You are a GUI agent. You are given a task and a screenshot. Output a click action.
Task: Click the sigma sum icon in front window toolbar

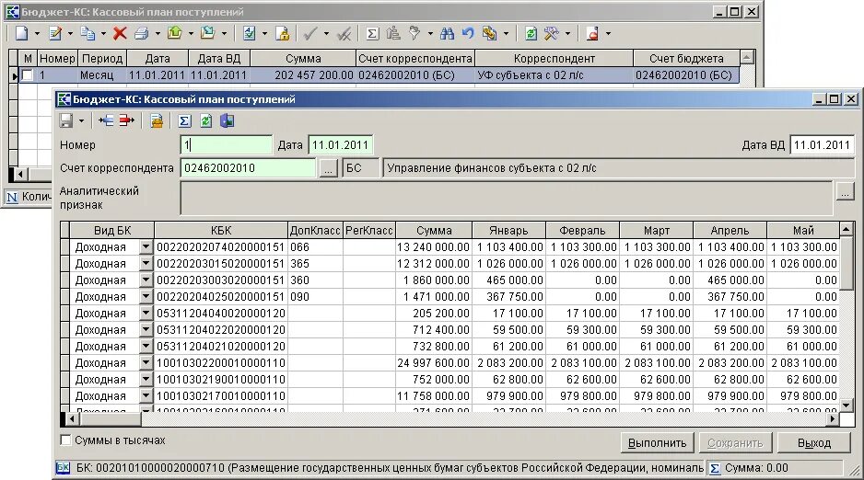184,121
